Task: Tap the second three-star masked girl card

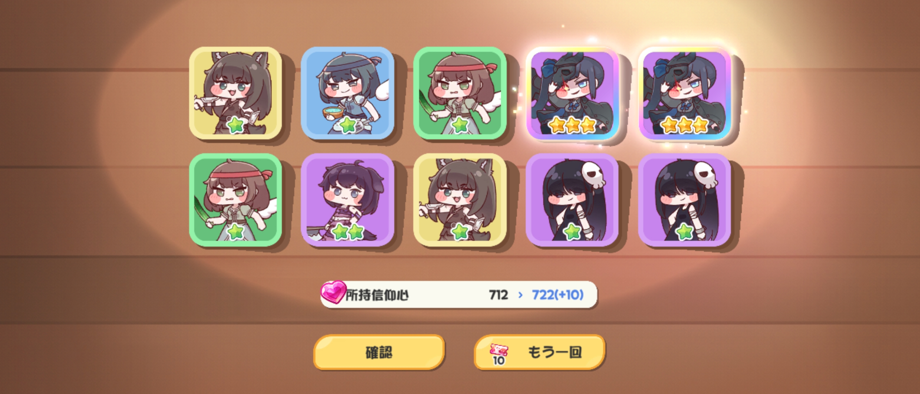Action: click(x=685, y=94)
